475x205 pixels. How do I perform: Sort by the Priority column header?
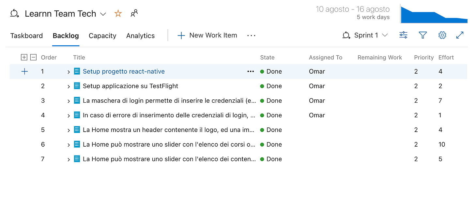pos(424,57)
